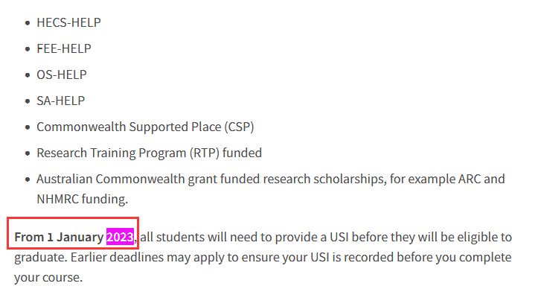
Task: Click the FEE-HELP list item
Action: point(64,48)
